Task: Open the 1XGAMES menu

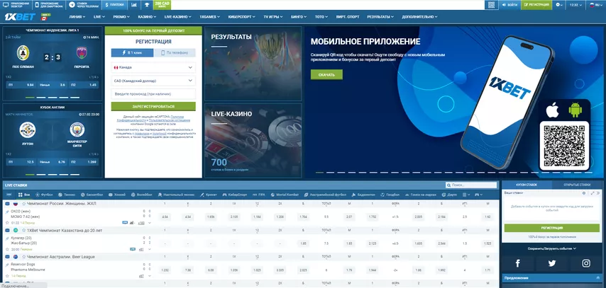Action: [209, 17]
